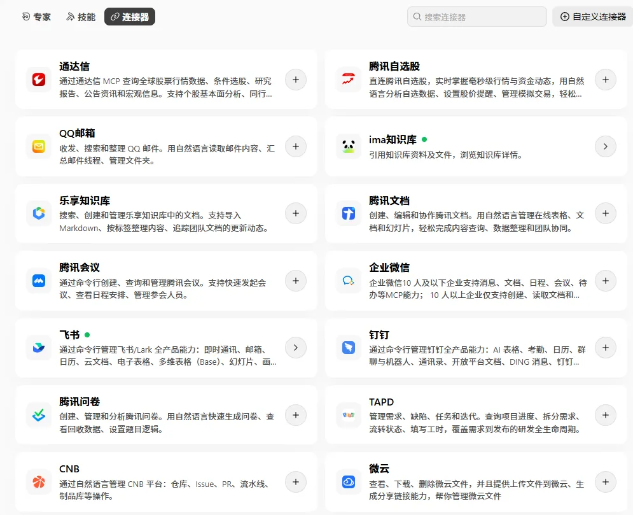Screen dimensions: 633x515
Task: Click the QQ邮箱 yellow envelope icon
Action: [39, 146]
